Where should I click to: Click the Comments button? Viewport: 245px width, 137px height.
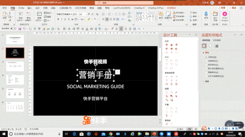pyautogui.click(x=233, y=8)
